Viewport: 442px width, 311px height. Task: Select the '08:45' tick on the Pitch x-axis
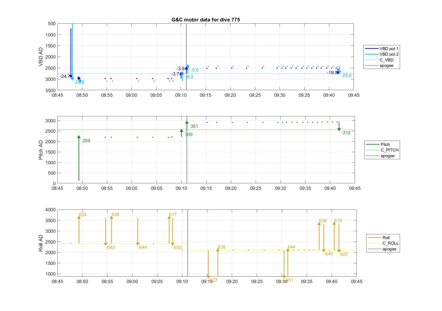pos(57,188)
